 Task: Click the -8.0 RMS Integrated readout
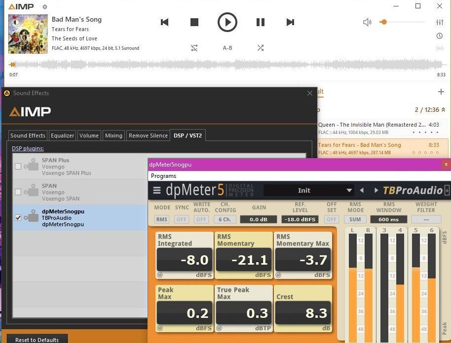point(185,260)
